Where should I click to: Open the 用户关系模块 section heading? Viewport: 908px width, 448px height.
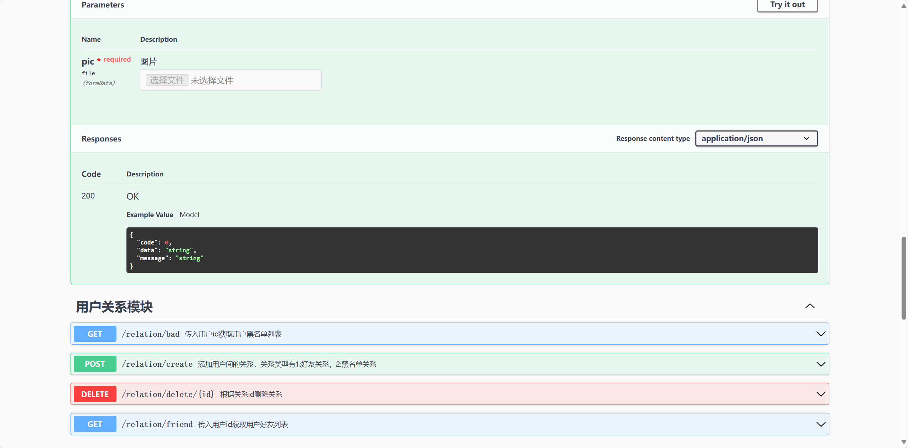pos(114,307)
